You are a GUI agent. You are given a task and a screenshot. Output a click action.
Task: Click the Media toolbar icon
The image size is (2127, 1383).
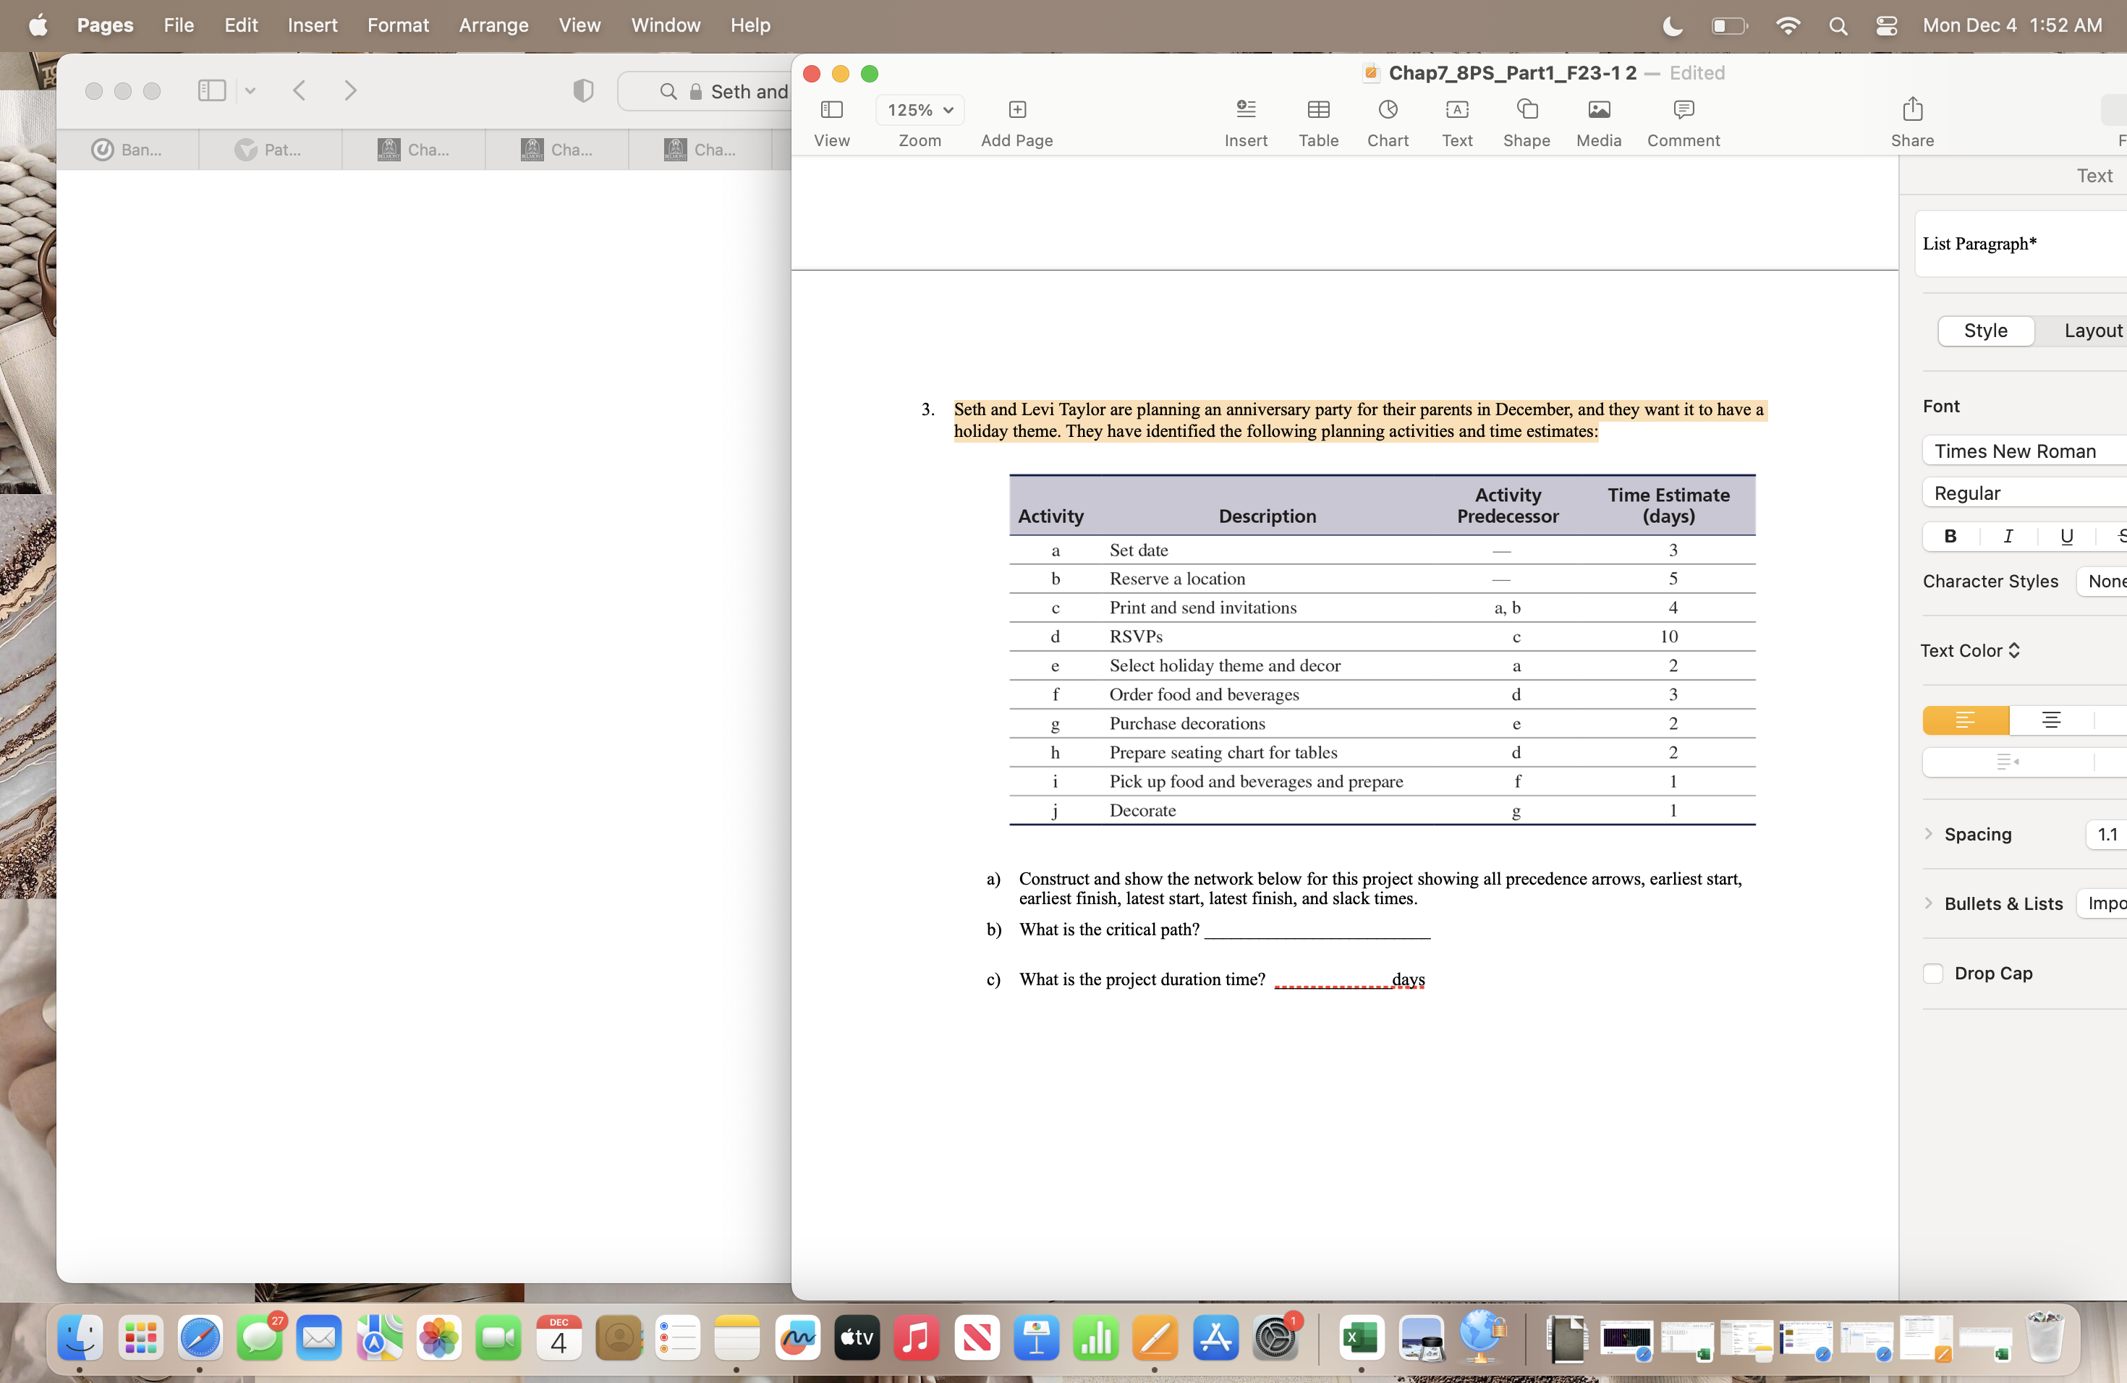tap(1598, 110)
